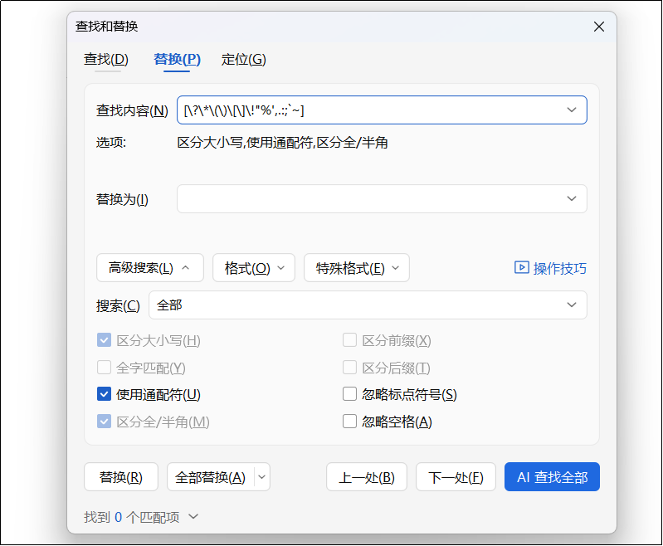Toggle the 区分全/半角(M) checkbox

[104, 422]
